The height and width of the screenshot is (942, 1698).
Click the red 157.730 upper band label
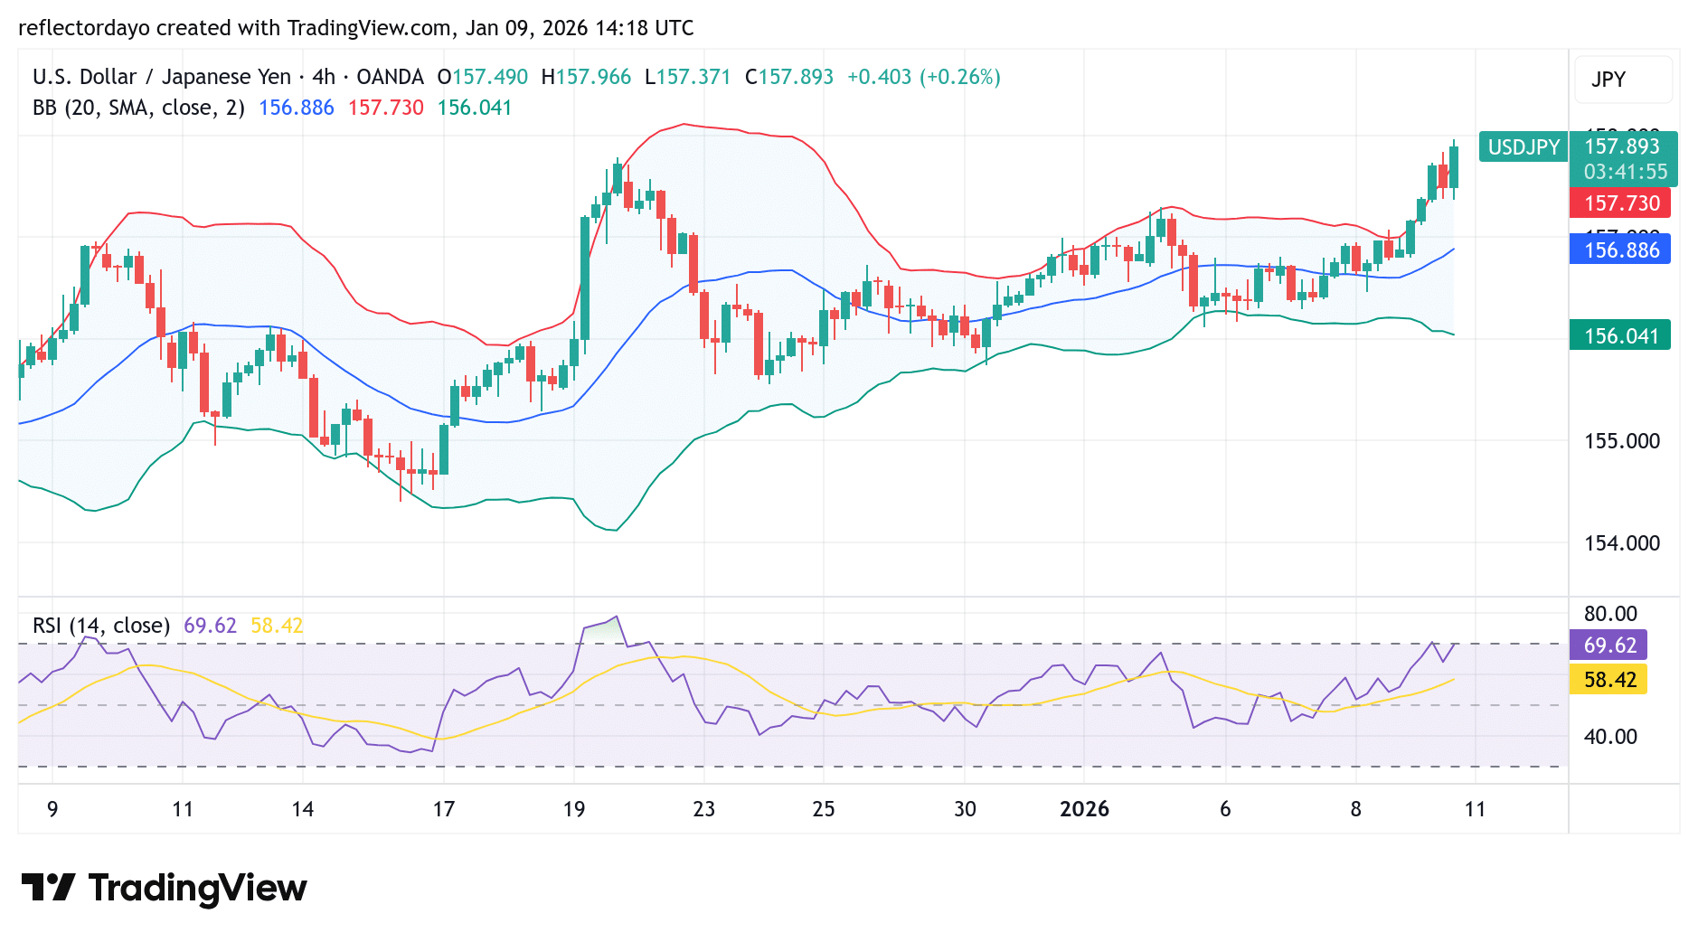click(x=1620, y=203)
